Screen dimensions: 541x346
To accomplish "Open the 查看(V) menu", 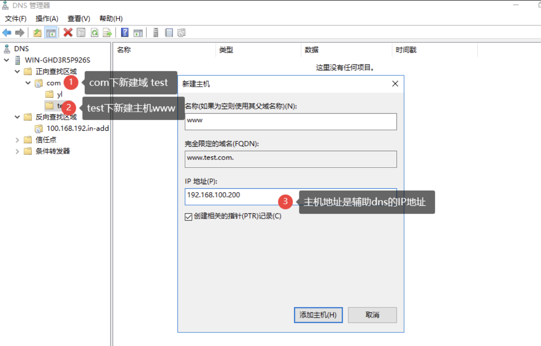I will coord(79,19).
